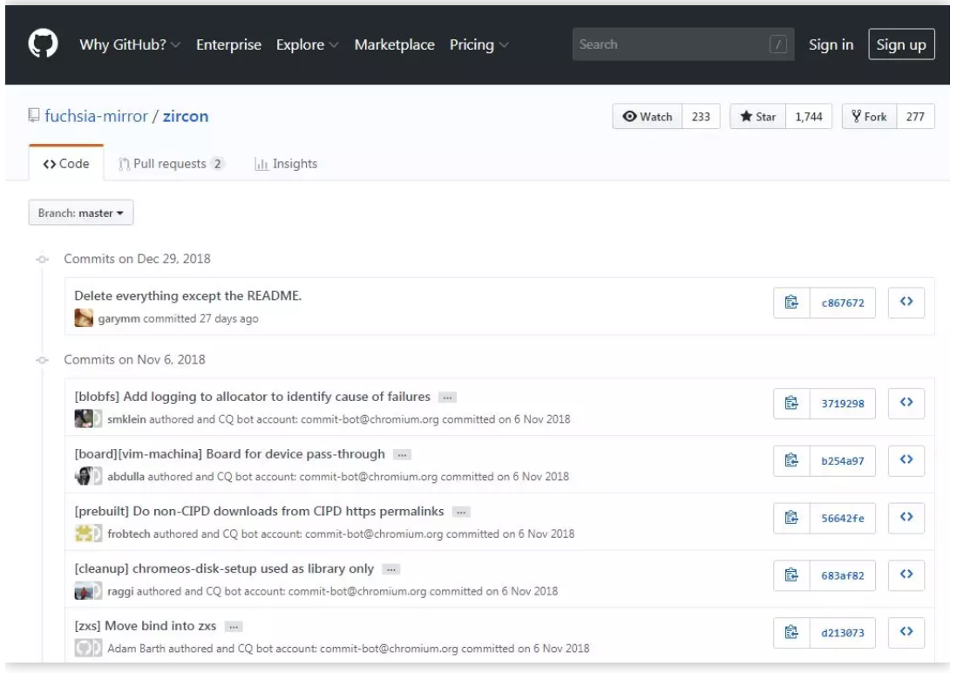
Task: Open the zircon repository link
Action: pyautogui.click(x=186, y=116)
